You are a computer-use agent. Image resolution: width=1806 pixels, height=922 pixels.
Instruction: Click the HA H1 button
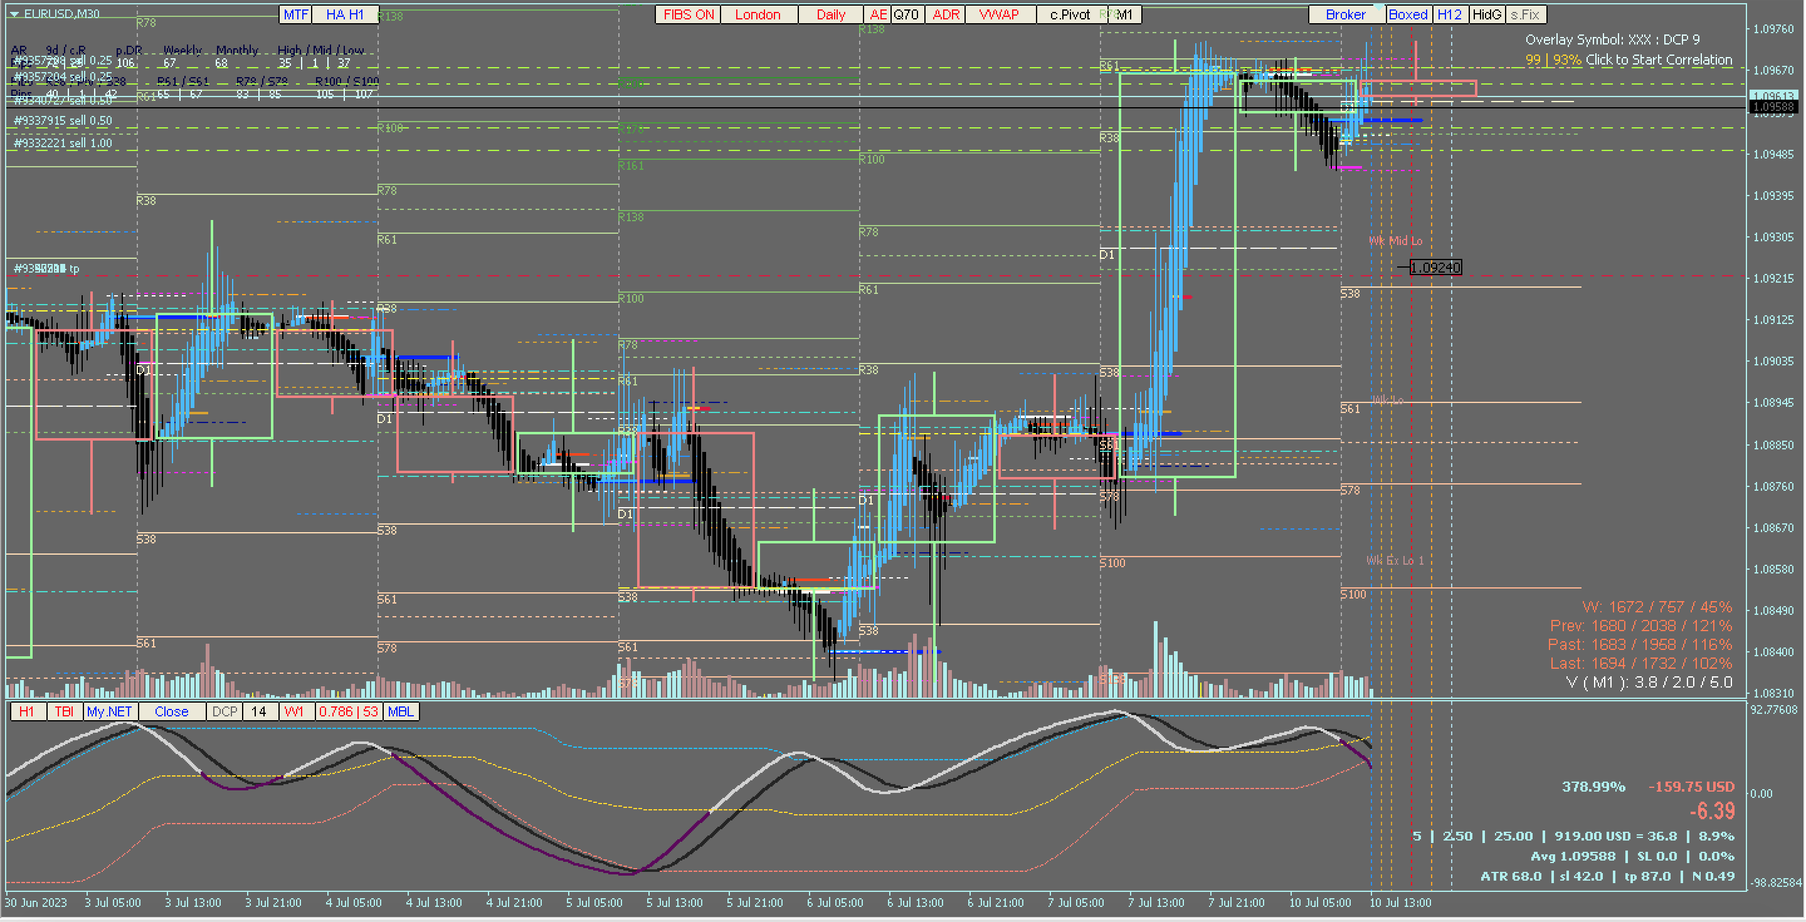[344, 14]
